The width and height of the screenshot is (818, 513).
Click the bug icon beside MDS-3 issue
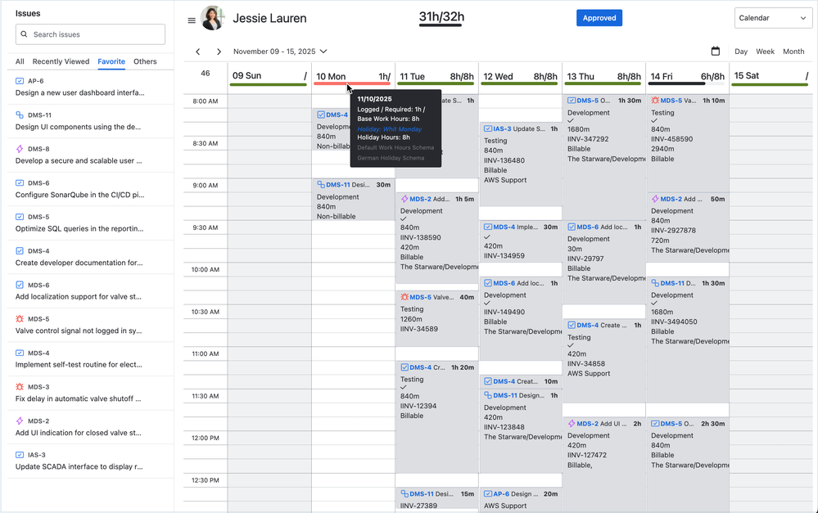click(x=20, y=385)
